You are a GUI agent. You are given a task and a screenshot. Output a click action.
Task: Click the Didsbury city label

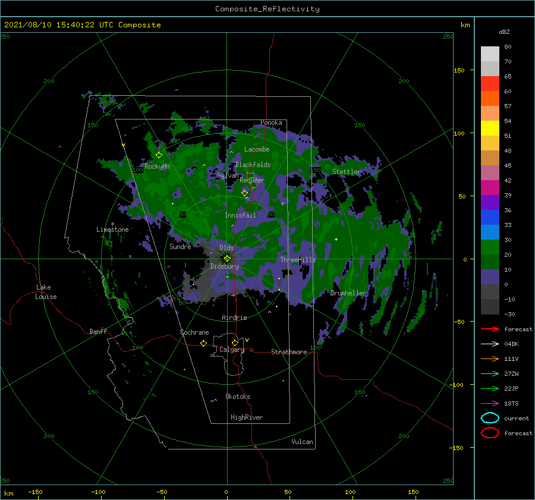224,266
